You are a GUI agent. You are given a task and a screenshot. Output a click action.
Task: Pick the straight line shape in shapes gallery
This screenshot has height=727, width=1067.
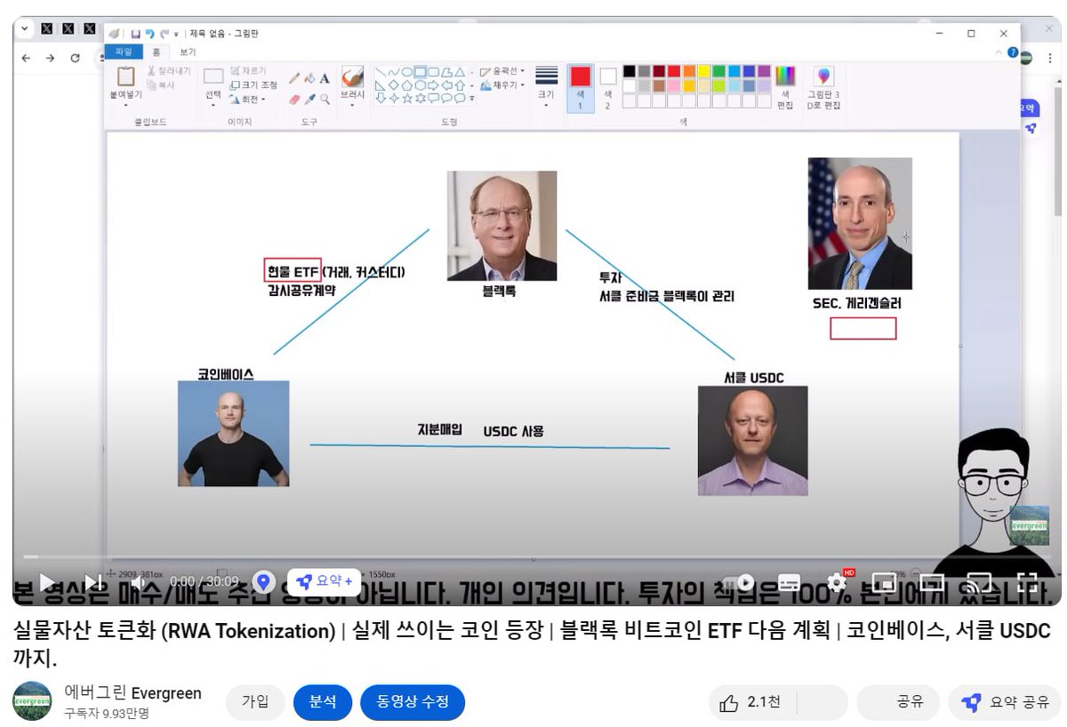[380, 72]
